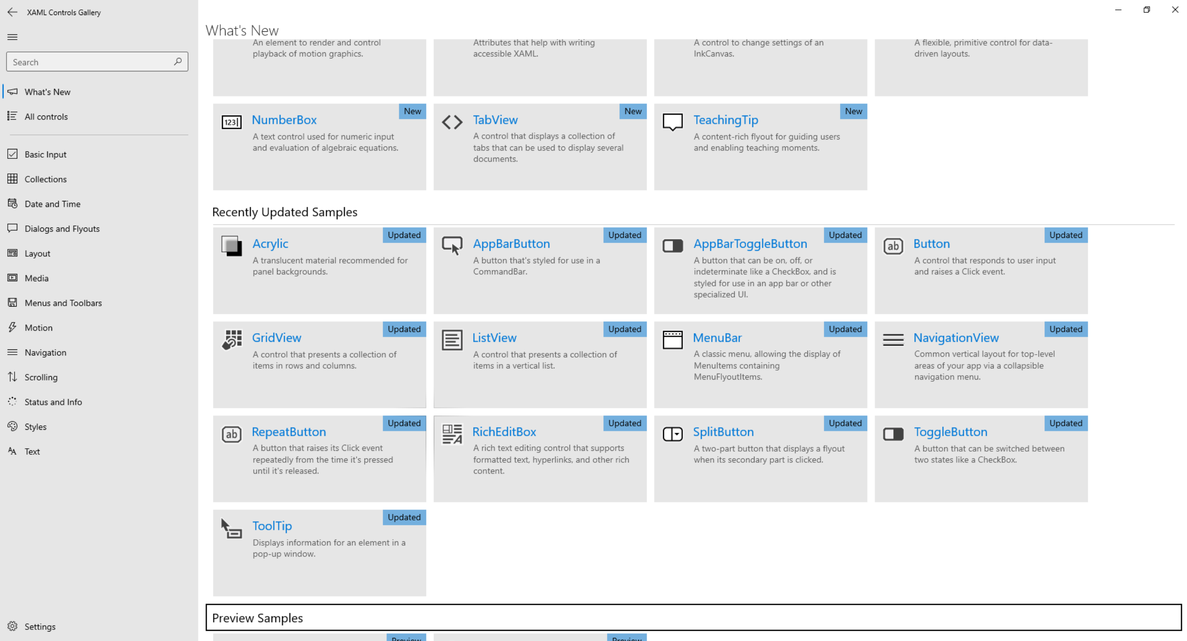Open the Settings gear at bottom left
The image size is (1187, 641).
13,626
